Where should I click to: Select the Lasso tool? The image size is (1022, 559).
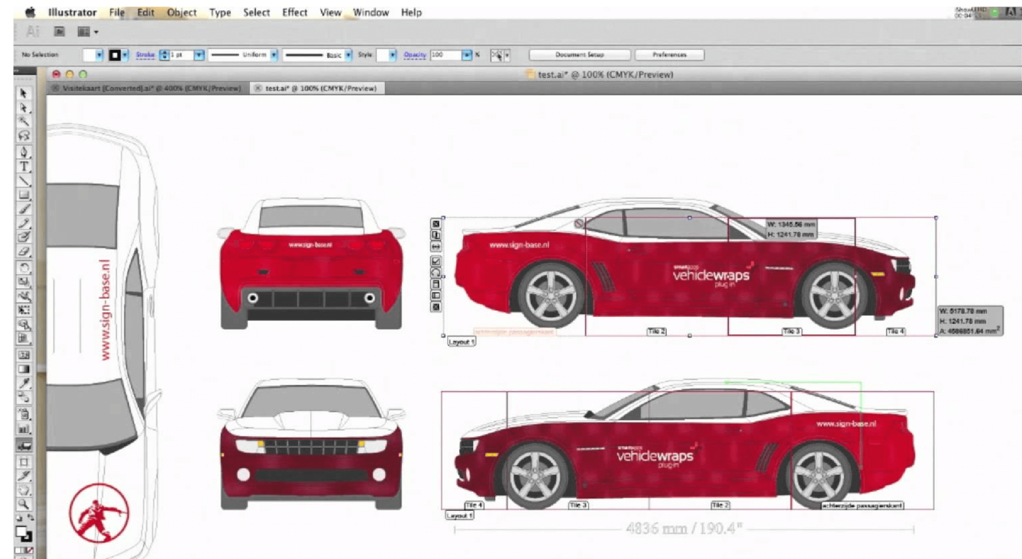point(23,136)
